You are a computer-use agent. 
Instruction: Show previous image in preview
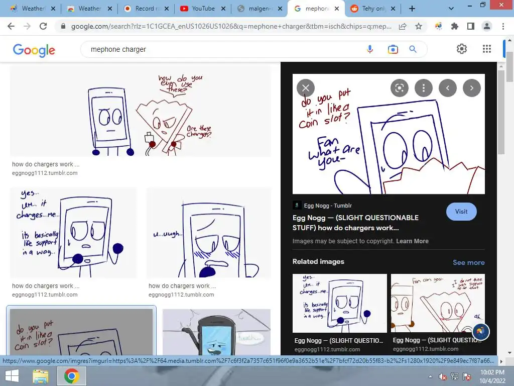pyautogui.click(x=447, y=88)
